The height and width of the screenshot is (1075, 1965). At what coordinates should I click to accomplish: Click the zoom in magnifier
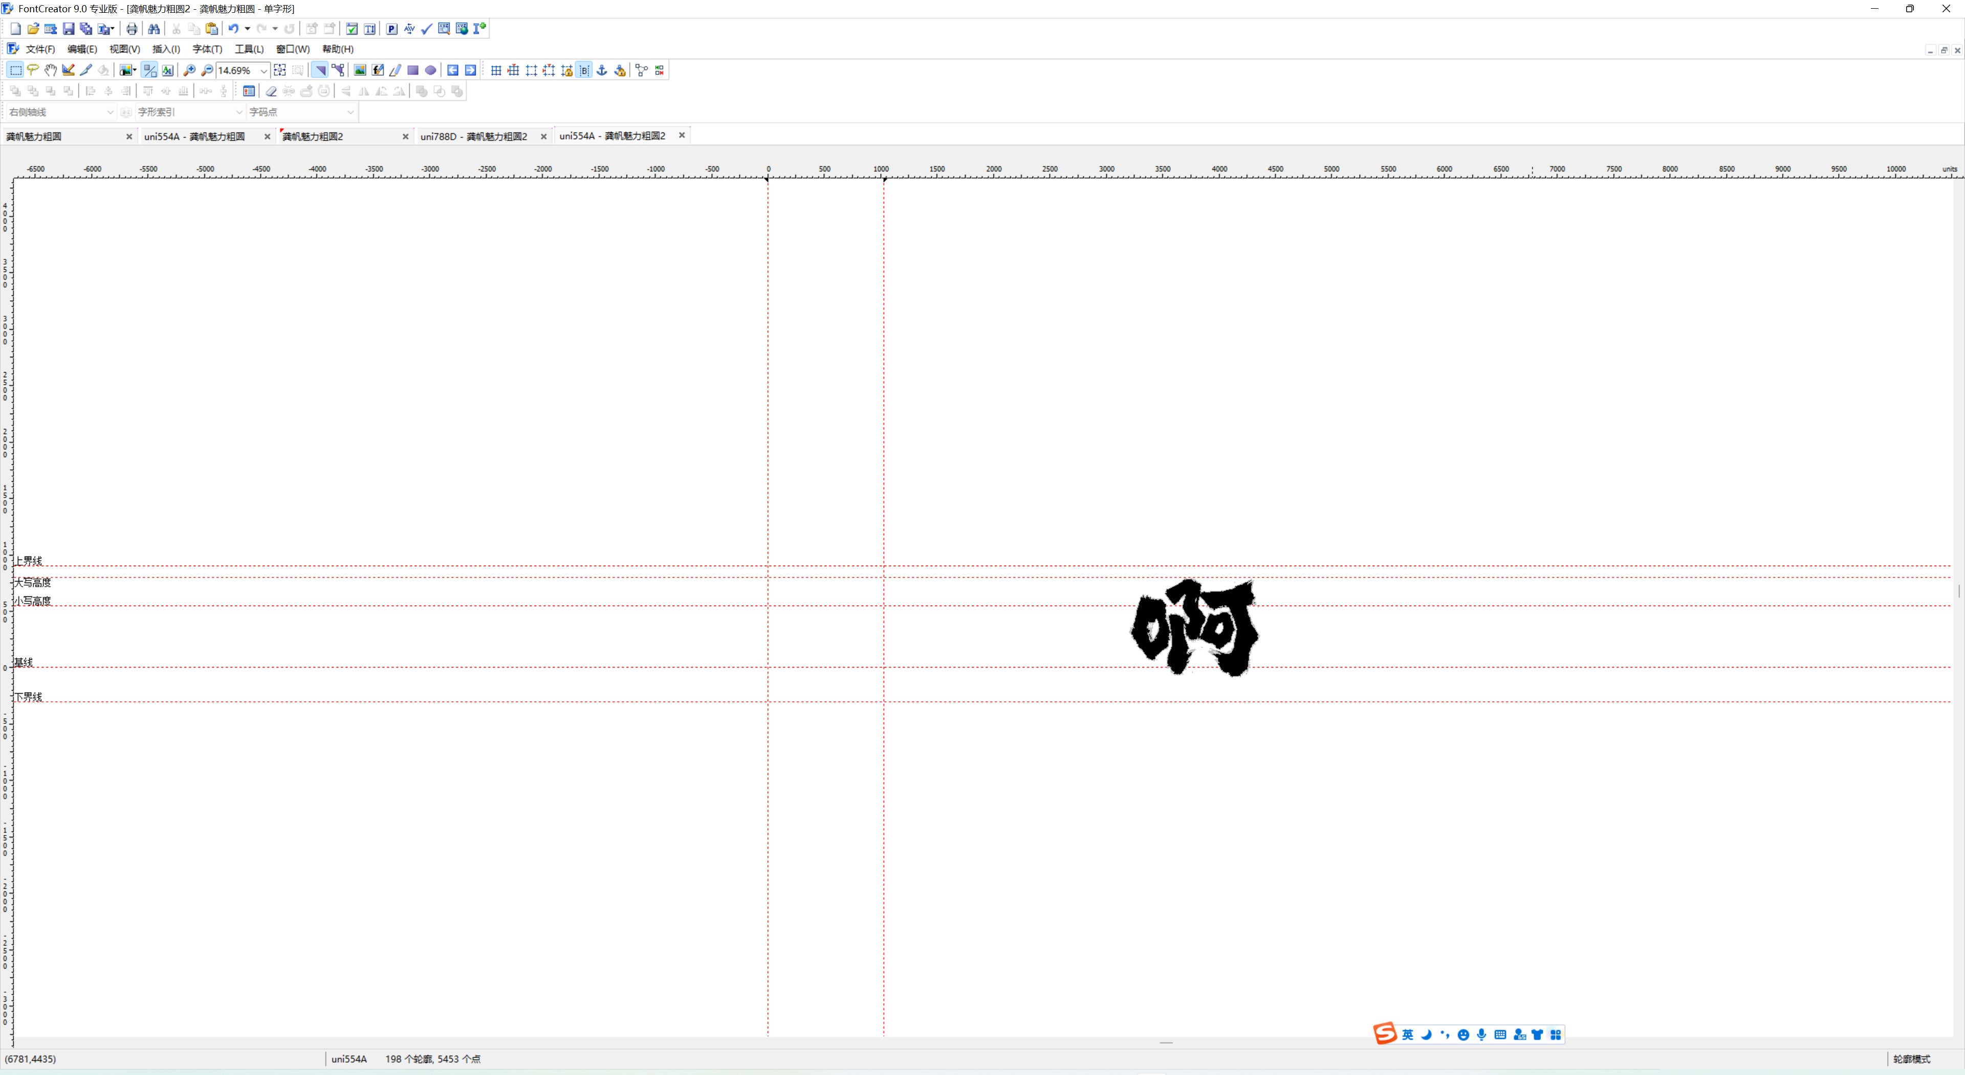tap(189, 70)
